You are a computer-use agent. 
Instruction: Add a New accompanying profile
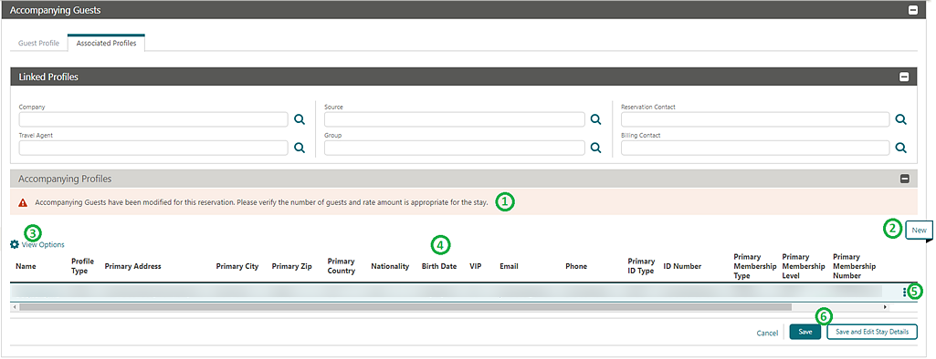[x=920, y=230]
